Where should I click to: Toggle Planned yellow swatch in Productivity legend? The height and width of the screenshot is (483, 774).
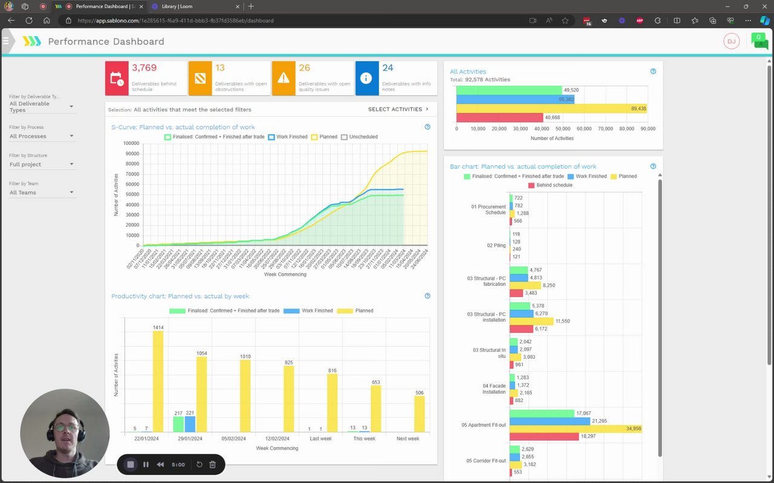point(345,311)
